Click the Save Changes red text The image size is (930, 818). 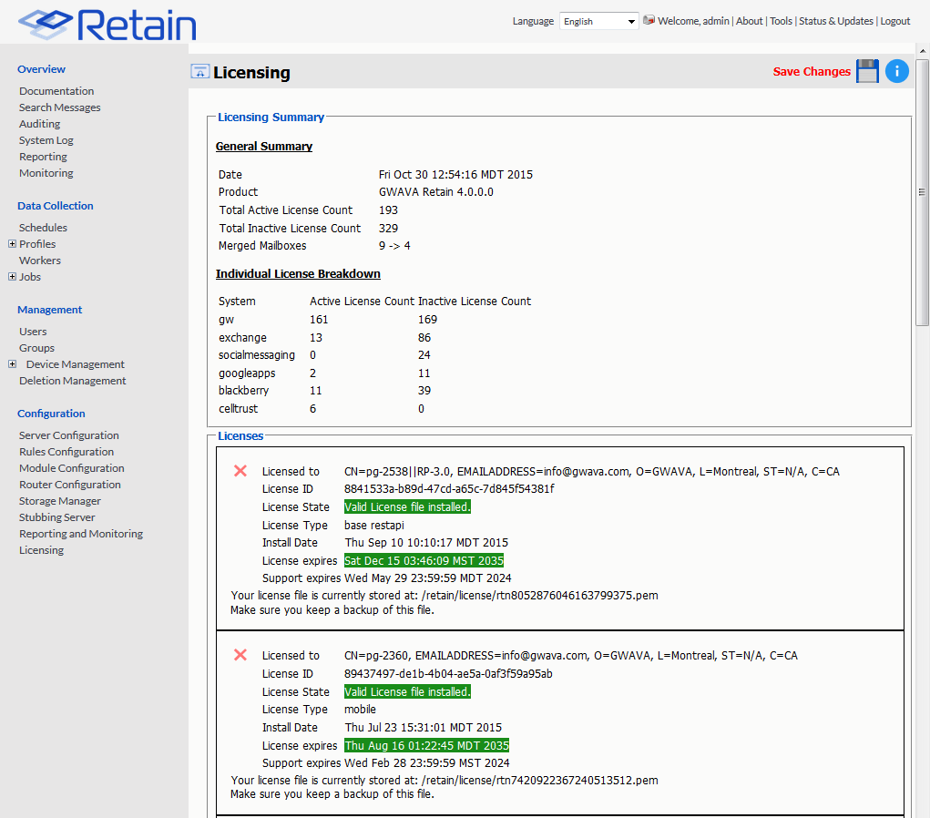pos(812,72)
